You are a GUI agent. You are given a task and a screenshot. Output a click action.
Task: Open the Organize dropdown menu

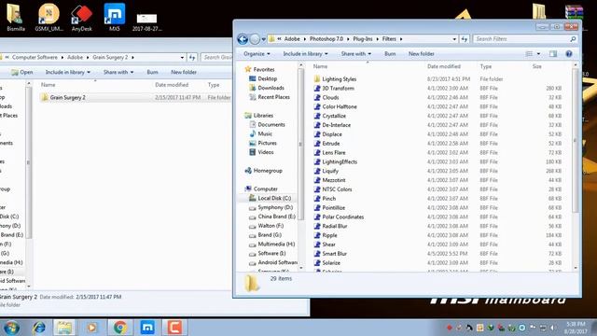click(x=257, y=54)
